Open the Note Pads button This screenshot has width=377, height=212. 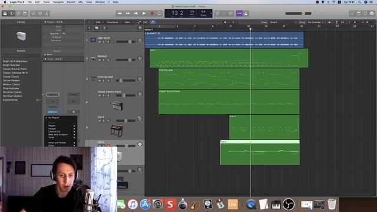(x=359, y=14)
